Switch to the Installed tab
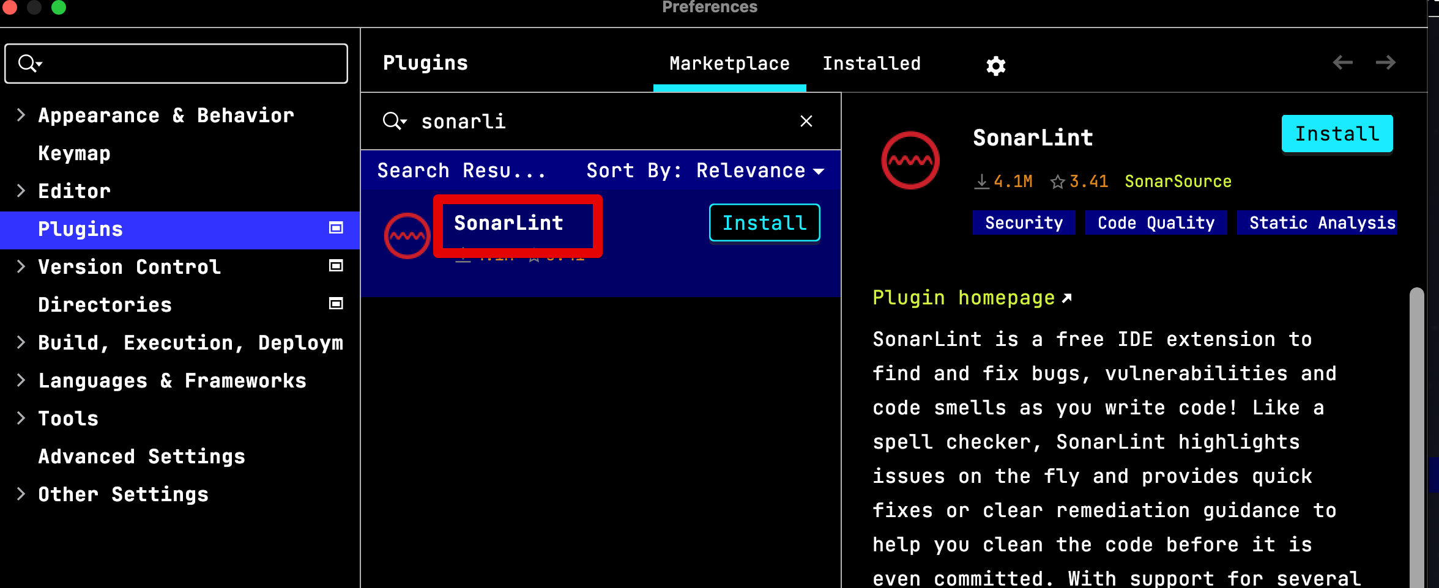Image resolution: width=1439 pixels, height=588 pixels. tap(872, 63)
